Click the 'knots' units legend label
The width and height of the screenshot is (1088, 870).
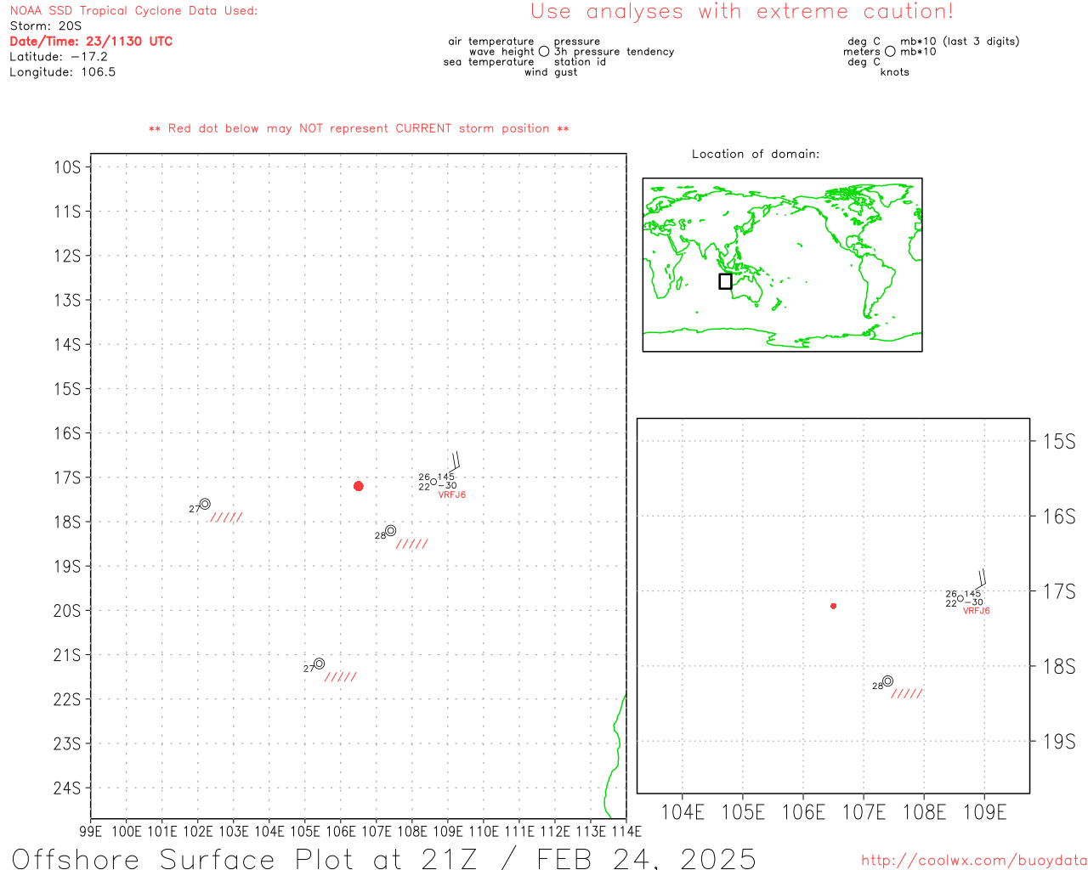click(895, 72)
